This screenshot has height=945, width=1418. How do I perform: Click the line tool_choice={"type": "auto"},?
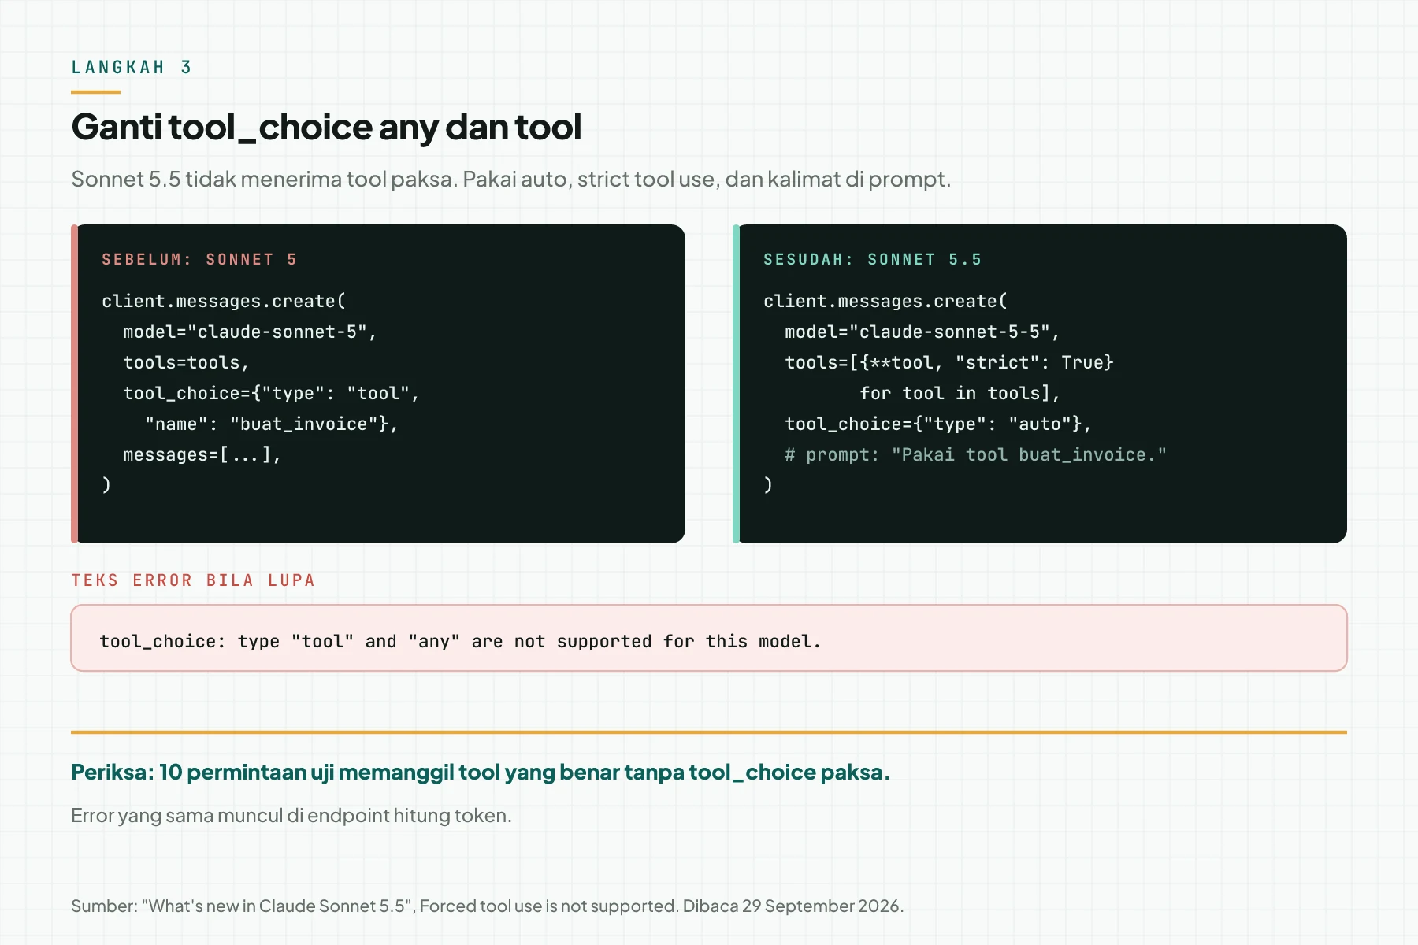(938, 424)
